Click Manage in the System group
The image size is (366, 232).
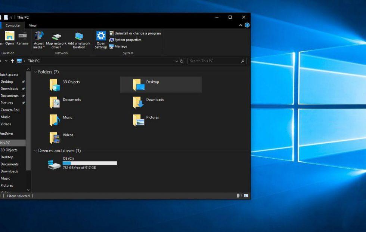tap(118, 46)
